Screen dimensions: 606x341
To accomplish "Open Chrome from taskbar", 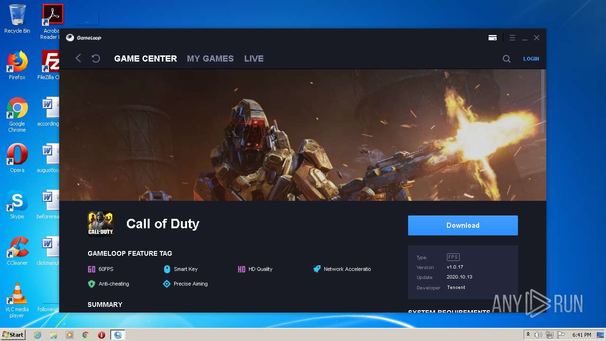I will (86, 335).
